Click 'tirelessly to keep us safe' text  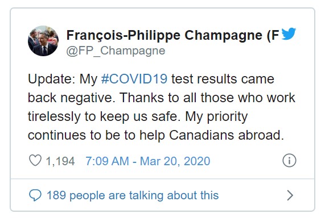pyautogui.click(x=103, y=116)
